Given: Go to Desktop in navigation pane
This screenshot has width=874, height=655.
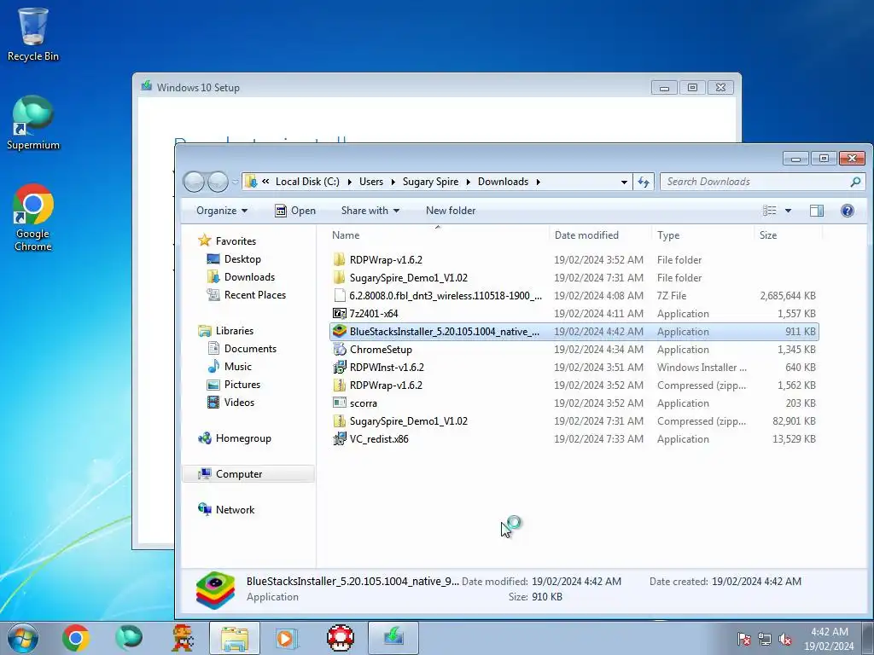Looking at the screenshot, I should [x=242, y=259].
